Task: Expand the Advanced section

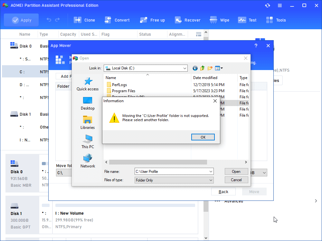Action: click(x=234, y=201)
